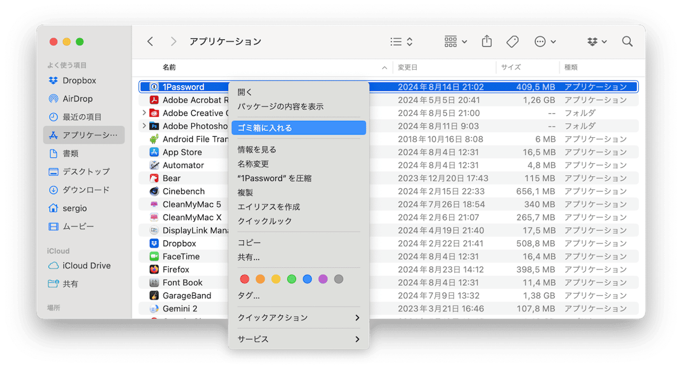Apply the blue tag color
The width and height of the screenshot is (682, 367).
coord(307,279)
